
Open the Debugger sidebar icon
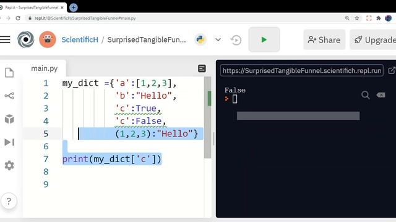[9, 142]
